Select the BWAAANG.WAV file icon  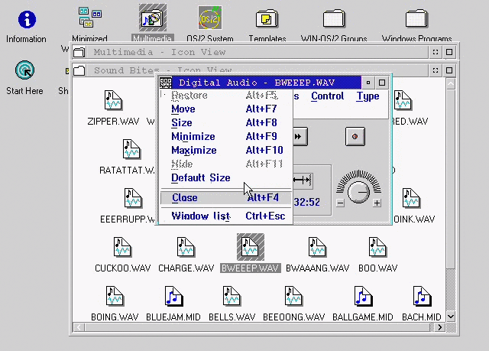coord(317,247)
